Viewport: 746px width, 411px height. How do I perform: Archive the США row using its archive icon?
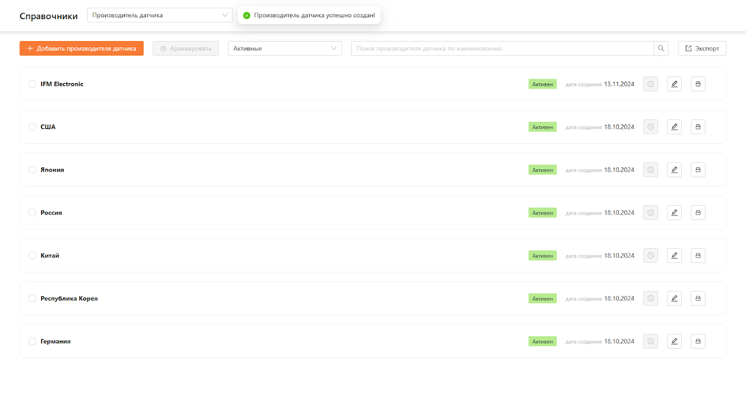click(698, 127)
